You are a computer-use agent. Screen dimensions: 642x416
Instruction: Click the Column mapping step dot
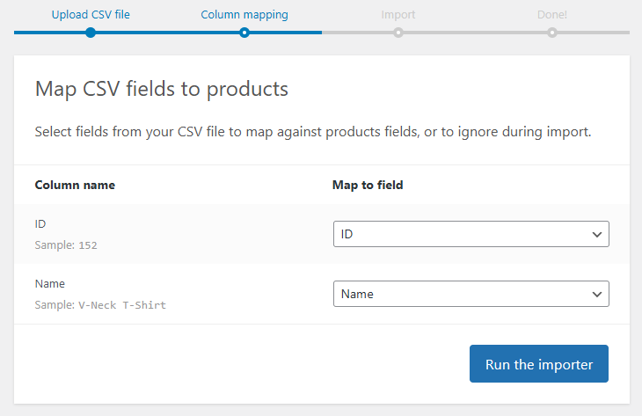coord(244,33)
